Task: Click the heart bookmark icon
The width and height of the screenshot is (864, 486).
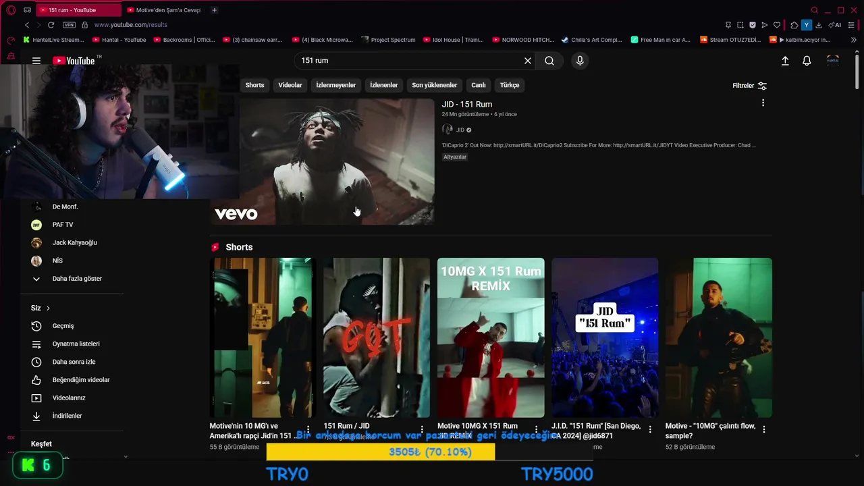Action: coord(777,25)
